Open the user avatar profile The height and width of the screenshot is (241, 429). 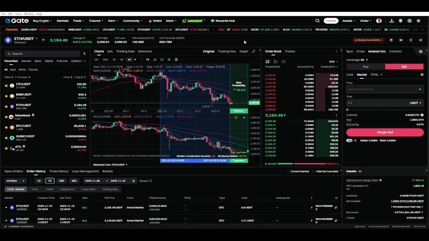(379, 21)
